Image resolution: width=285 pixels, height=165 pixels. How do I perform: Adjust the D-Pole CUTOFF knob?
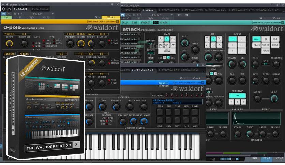click(10, 43)
